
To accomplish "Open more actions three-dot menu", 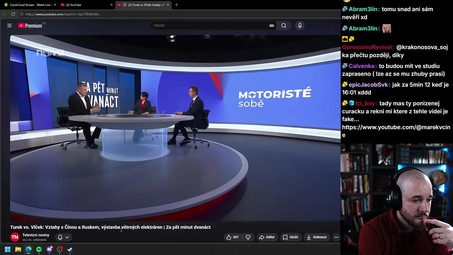I will [337, 237].
